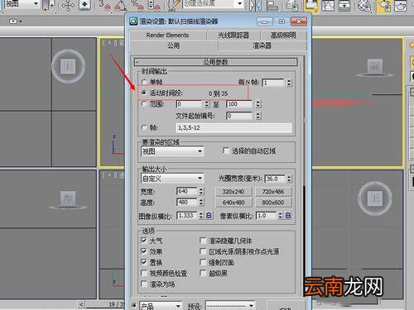Open the 预设 dropdown at dialog bottom
The image size is (414, 310).
tap(230, 306)
